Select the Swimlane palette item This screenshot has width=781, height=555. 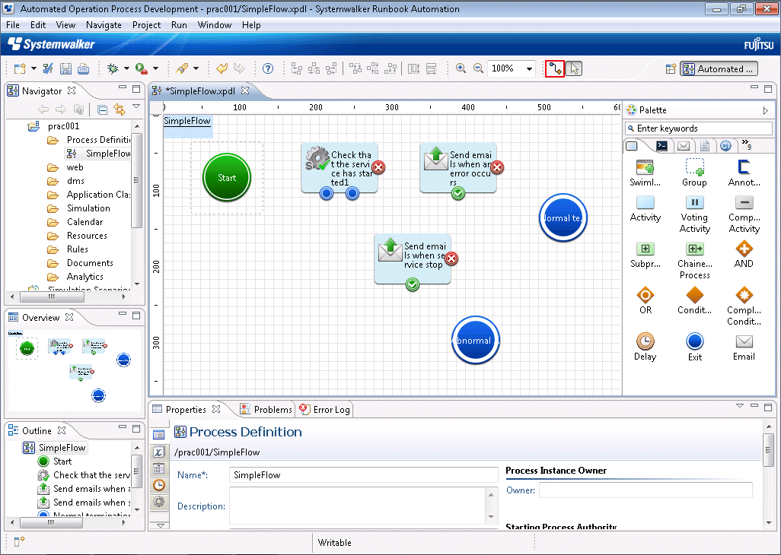(645, 173)
